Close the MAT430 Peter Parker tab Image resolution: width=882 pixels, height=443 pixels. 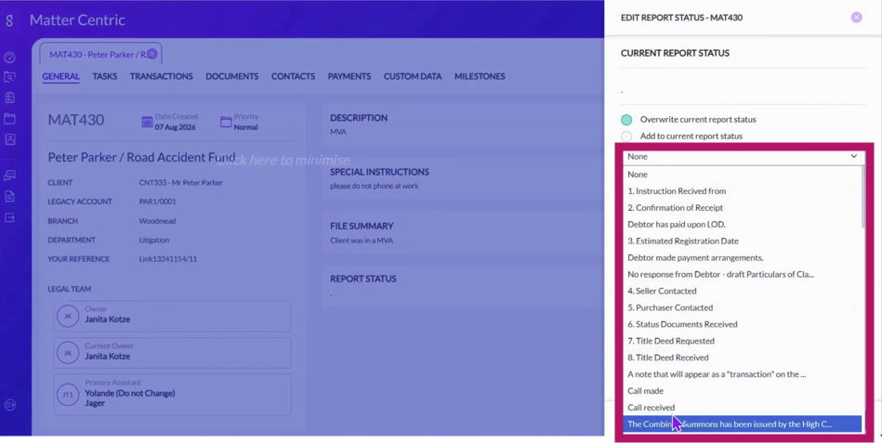point(151,55)
